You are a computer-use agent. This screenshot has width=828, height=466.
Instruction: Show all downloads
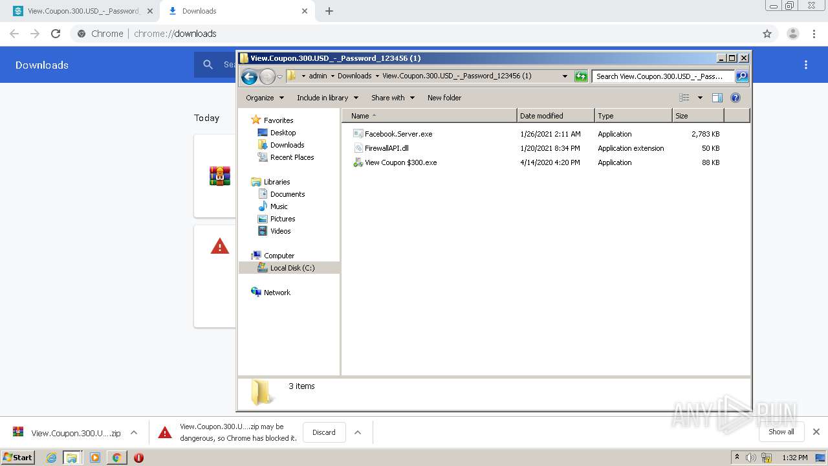(x=781, y=432)
